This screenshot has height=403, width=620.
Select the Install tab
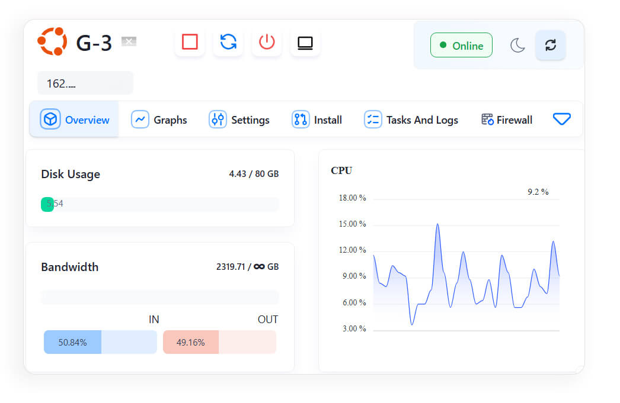(x=317, y=120)
